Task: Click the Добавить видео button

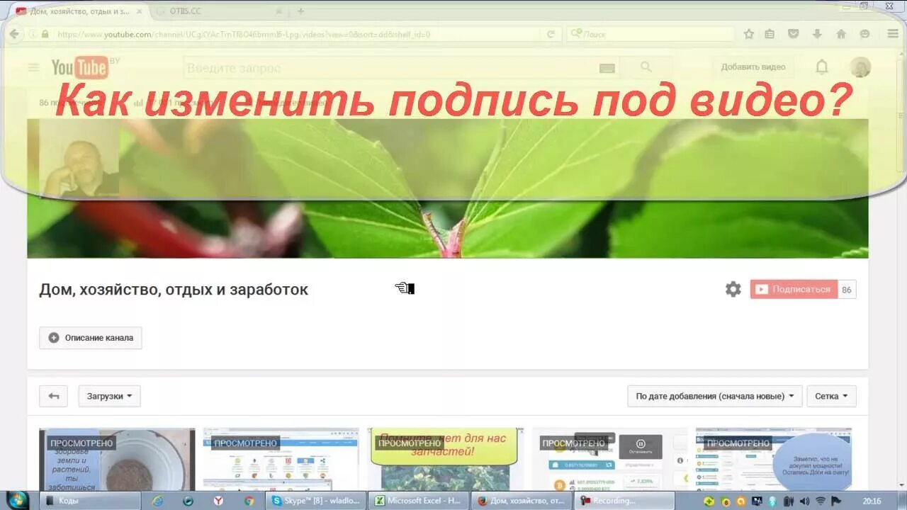Action: point(753,67)
